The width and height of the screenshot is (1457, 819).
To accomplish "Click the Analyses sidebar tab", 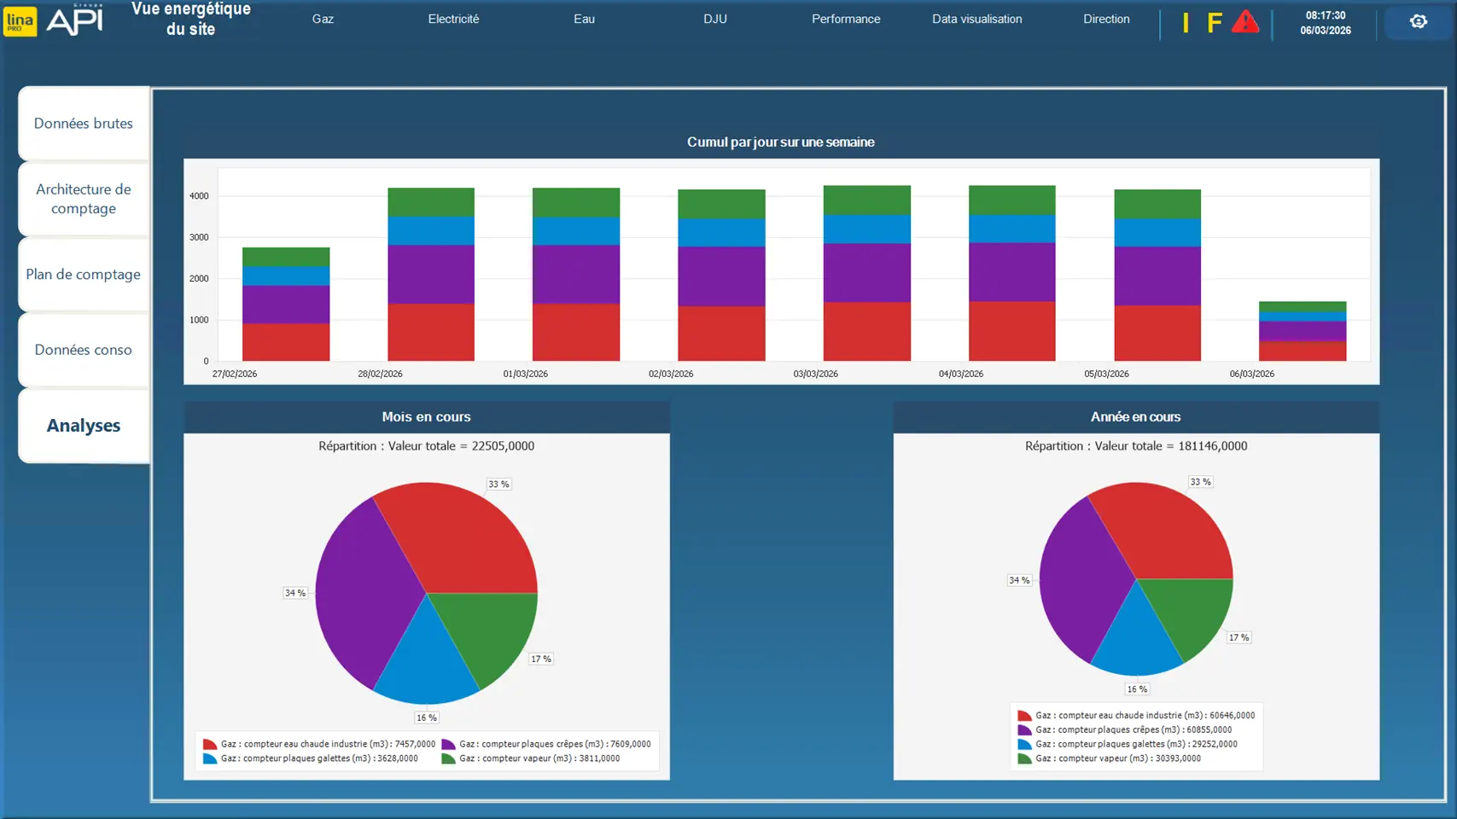I will point(84,426).
